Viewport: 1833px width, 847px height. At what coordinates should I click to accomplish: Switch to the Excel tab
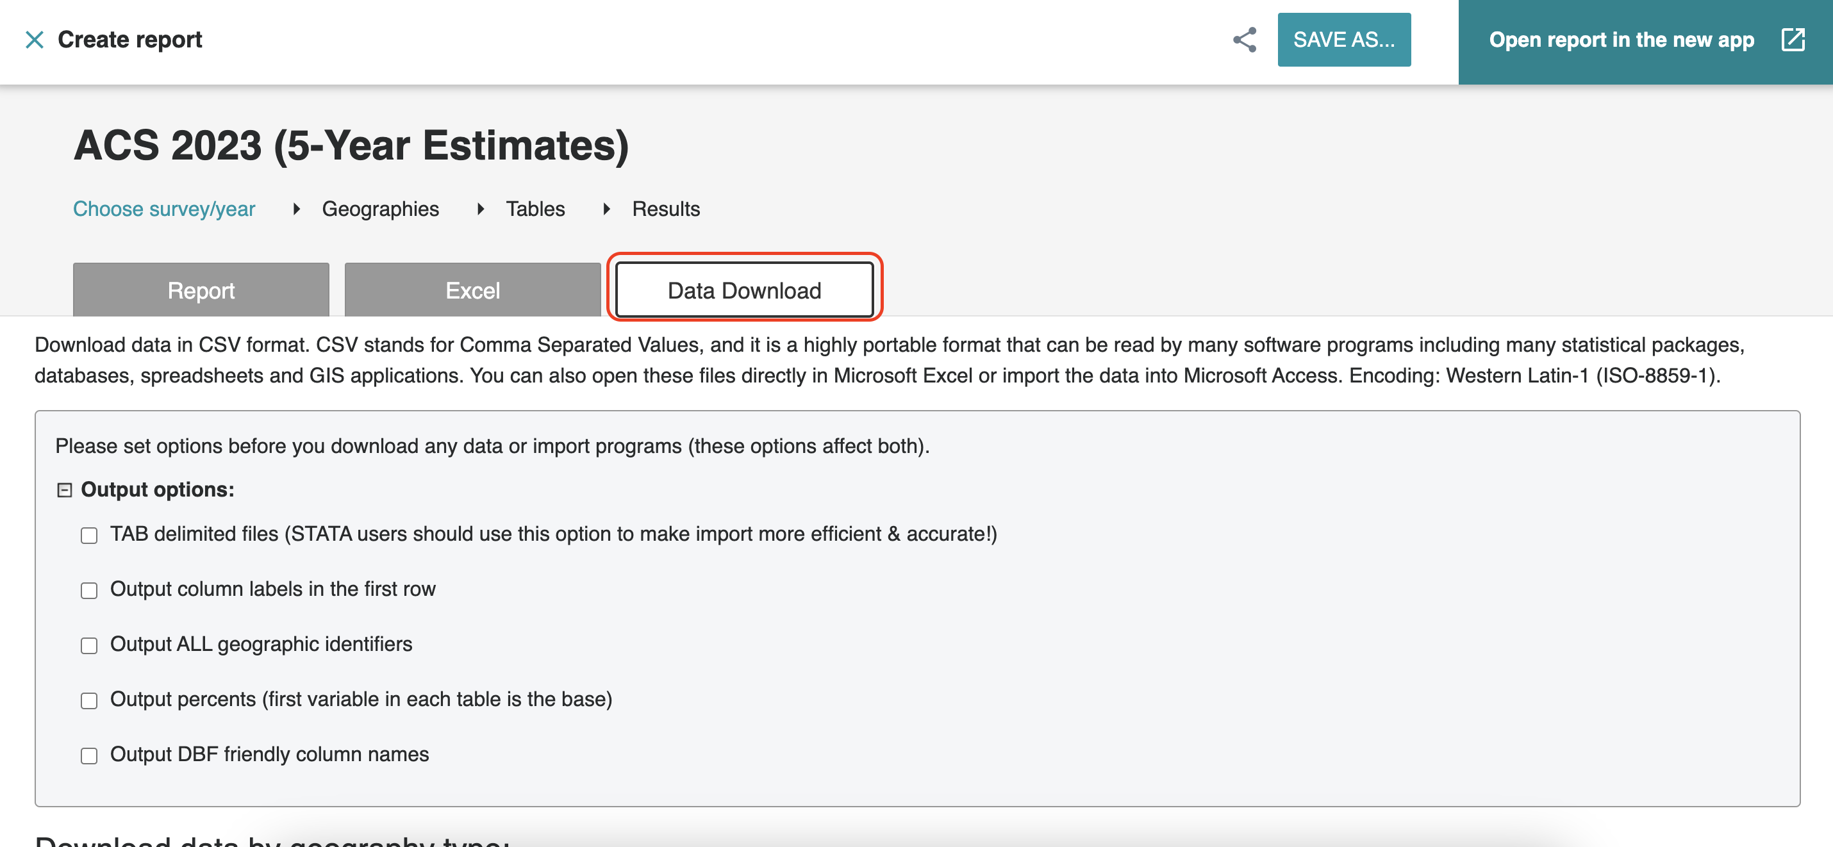pos(472,291)
